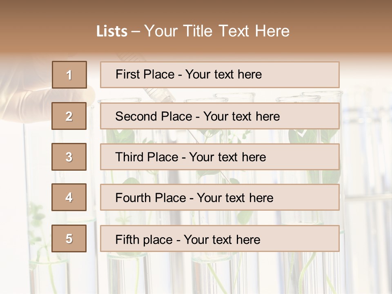Click the number 5 box
392x294 pixels.
[69, 238]
